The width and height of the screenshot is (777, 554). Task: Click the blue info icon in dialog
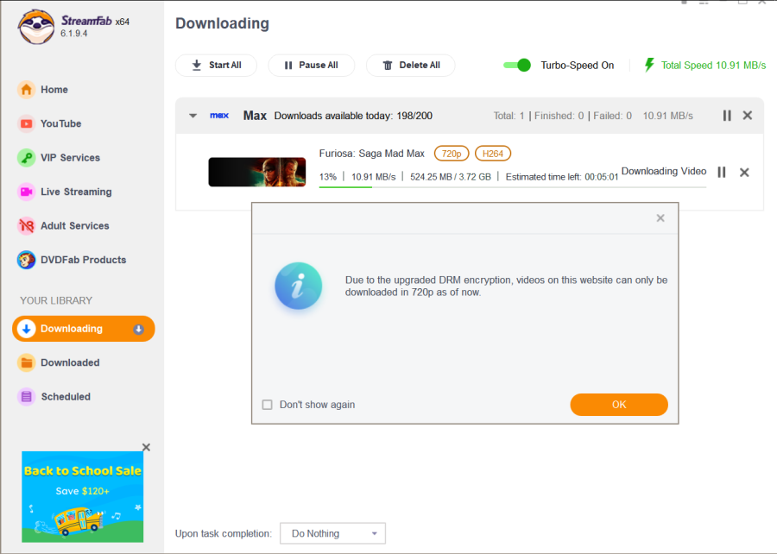[299, 286]
